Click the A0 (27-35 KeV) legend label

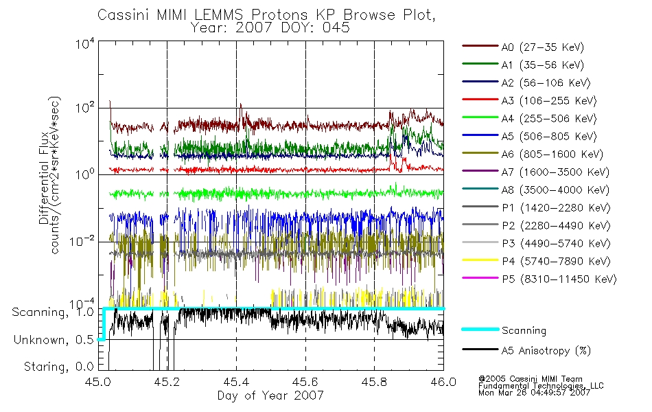pos(542,47)
